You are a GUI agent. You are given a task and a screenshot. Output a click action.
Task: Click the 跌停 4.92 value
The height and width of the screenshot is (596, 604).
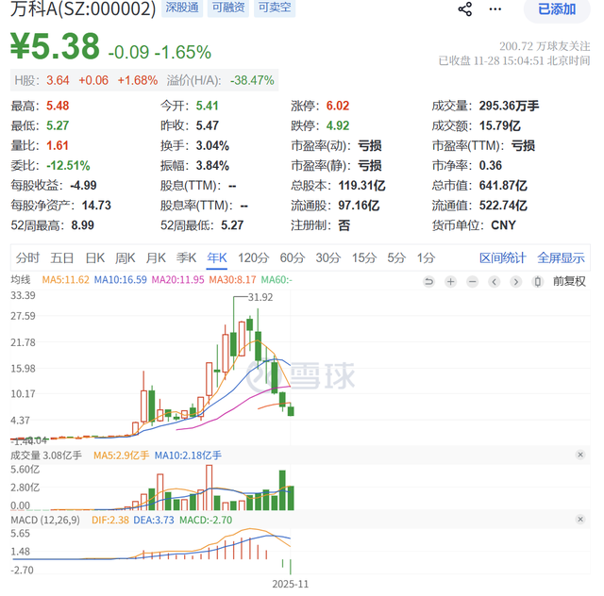(338, 126)
